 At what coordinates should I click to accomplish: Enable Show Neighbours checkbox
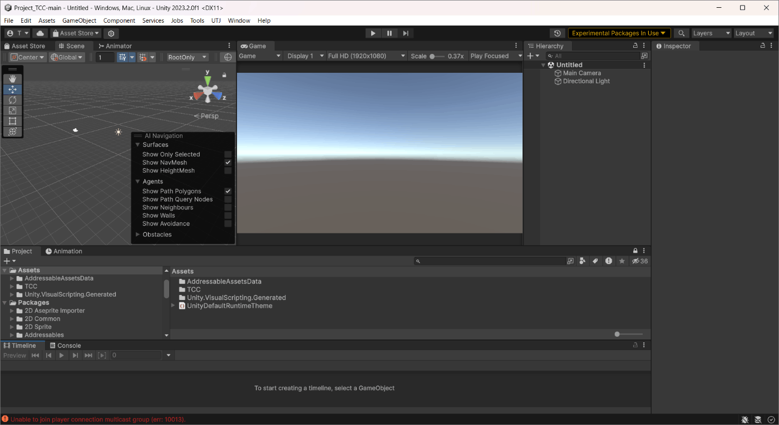pyautogui.click(x=228, y=207)
